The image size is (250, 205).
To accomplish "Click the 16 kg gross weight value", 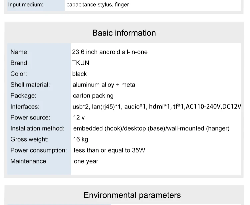I will tap(81, 139).
